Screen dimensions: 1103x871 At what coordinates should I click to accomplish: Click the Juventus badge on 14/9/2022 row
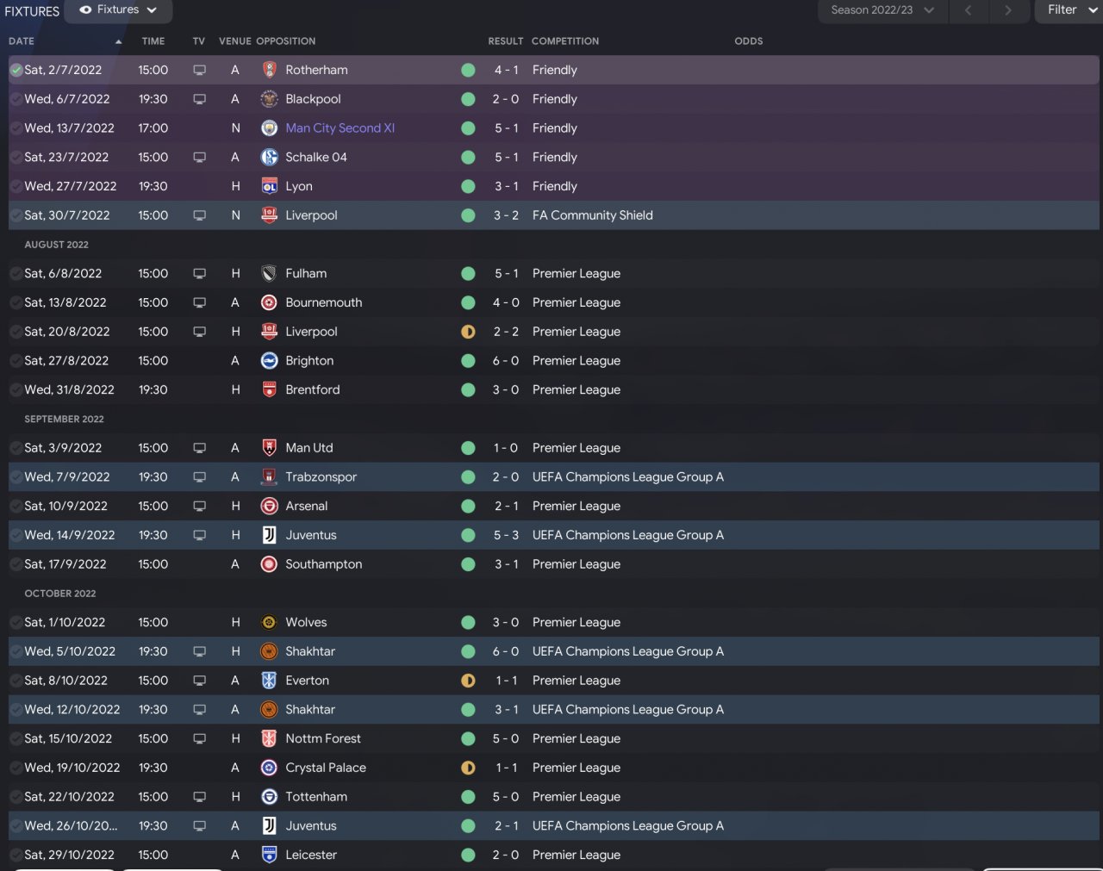tap(269, 535)
